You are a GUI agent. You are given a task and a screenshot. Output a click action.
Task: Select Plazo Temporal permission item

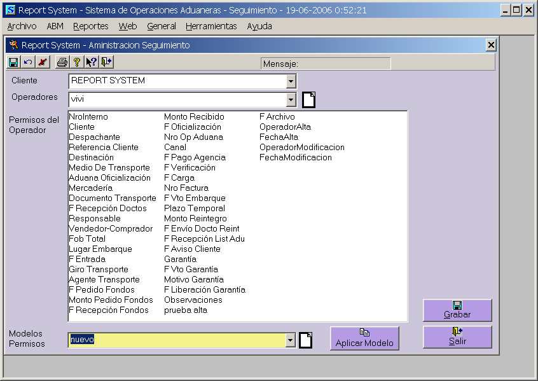pyautogui.click(x=195, y=209)
